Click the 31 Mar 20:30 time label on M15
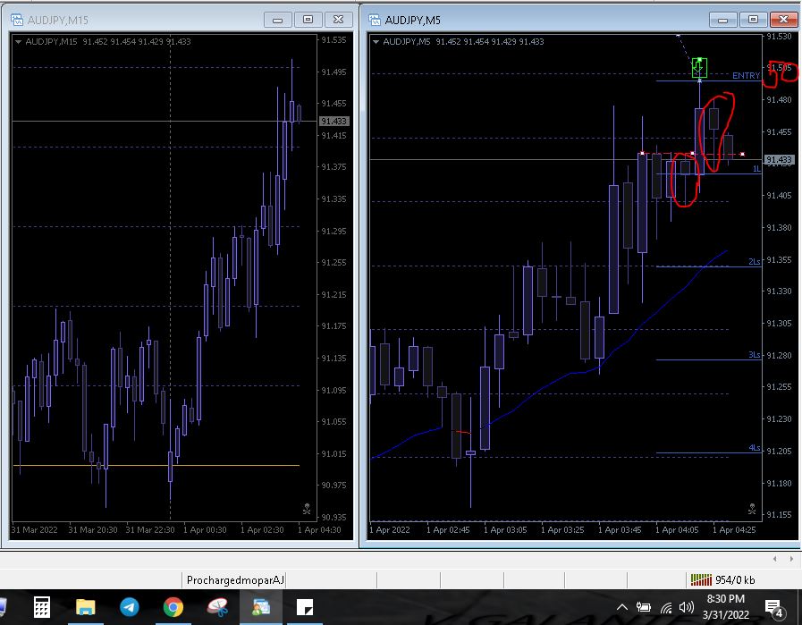 (93, 530)
